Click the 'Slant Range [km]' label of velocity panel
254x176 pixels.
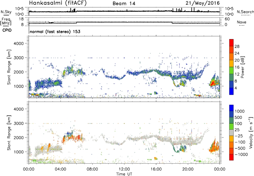point(9,132)
